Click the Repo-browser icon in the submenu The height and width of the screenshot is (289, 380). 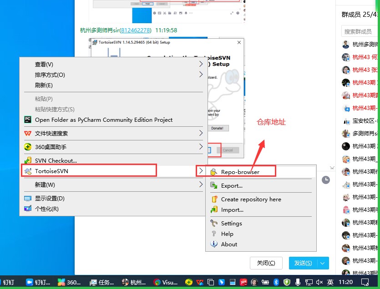[x=213, y=172]
